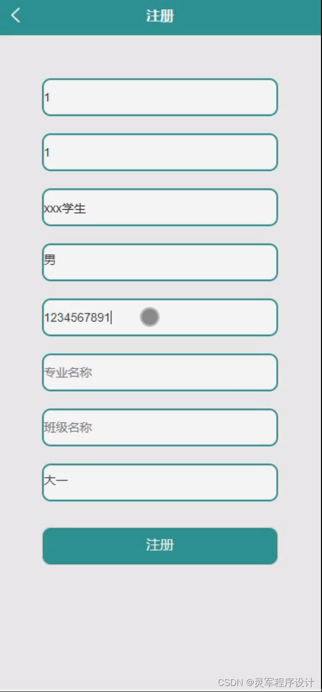Click the left edge of the back chevron

click(x=11, y=15)
